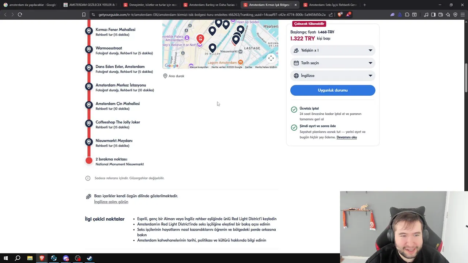Click the info icon beside reference note
468x263 pixels.
88,178
